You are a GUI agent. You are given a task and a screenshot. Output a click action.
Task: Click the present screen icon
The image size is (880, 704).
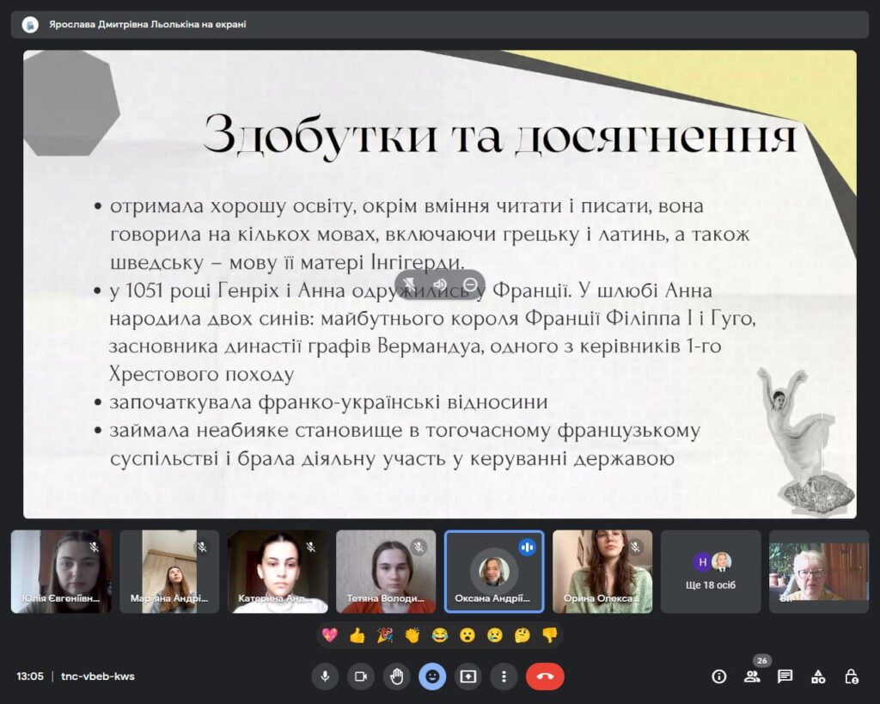(x=467, y=676)
